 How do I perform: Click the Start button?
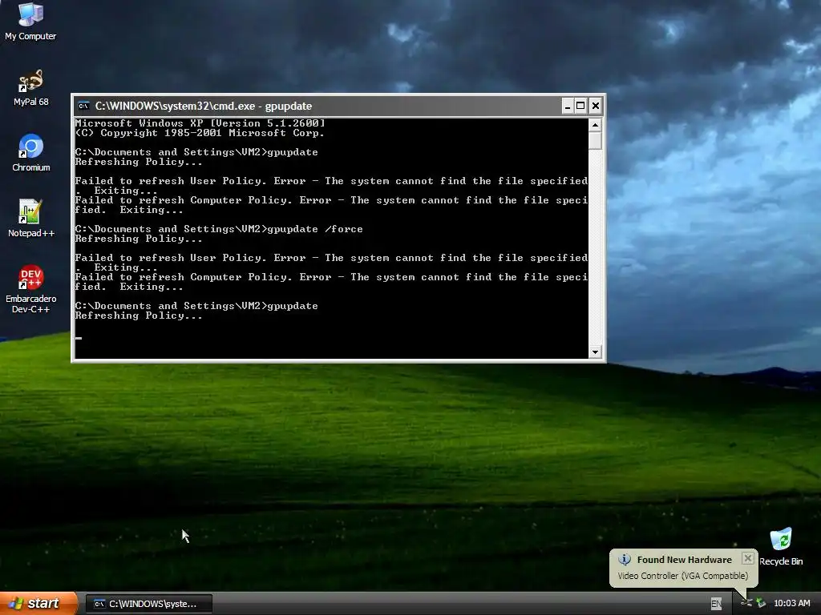pyautogui.click(x=38, y=604)
